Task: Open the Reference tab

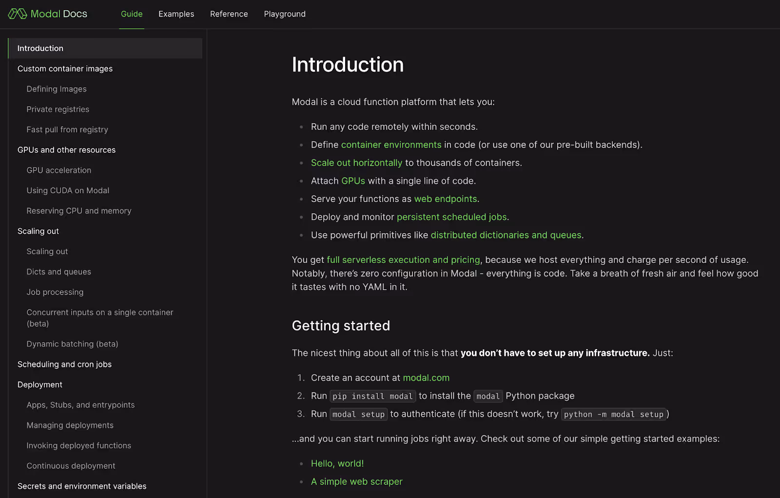Action: (x=229, y=14)
